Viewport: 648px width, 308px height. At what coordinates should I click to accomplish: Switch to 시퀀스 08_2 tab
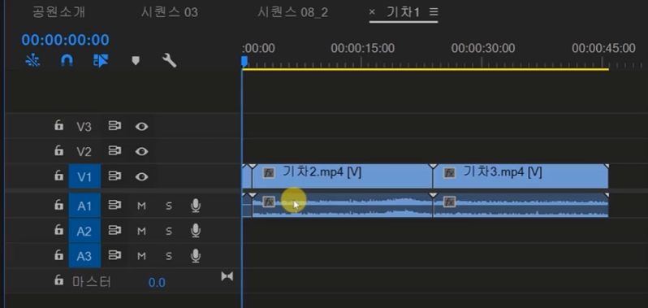[292, 12]
